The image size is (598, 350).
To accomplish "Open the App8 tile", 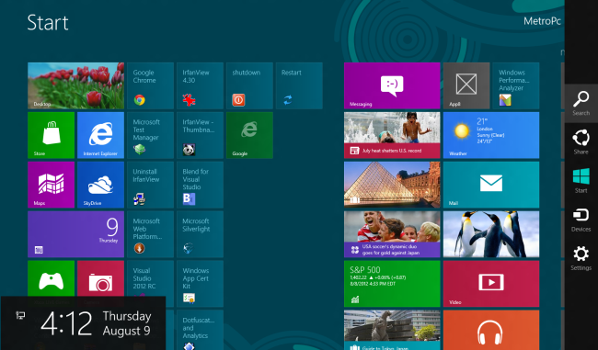I will tap(466, 85).
